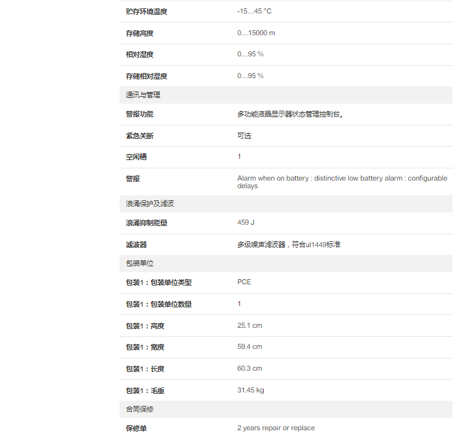
Task: Select the -15…45 °C temperature value
Action: pyautogui.click(x=254, y=12)
